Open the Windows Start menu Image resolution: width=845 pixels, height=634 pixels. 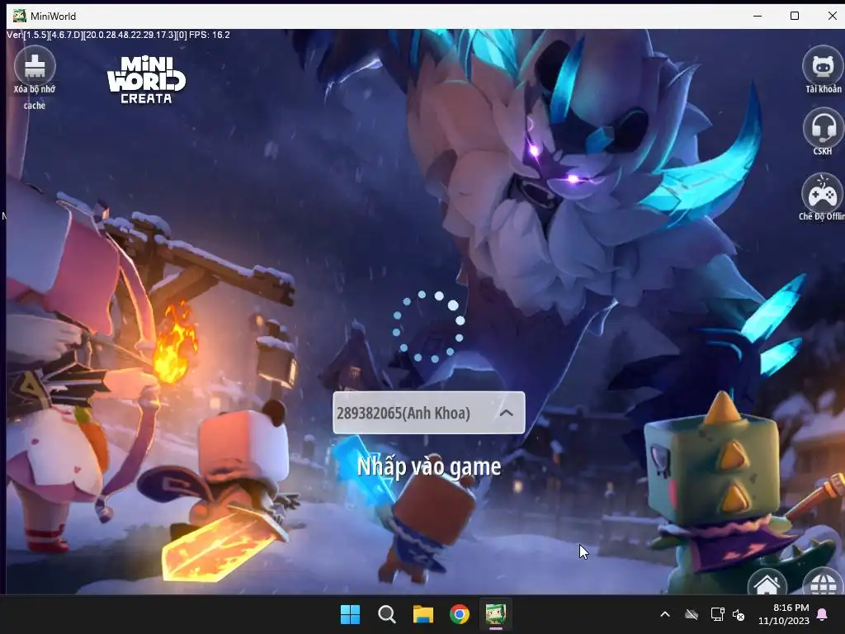pyautogui.click(x=350, y=614)
